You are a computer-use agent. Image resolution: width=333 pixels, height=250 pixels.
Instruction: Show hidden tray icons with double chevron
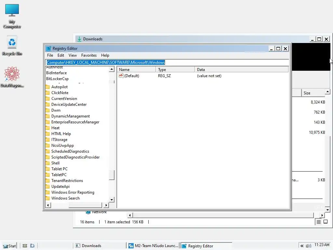[x=302, y=246]
